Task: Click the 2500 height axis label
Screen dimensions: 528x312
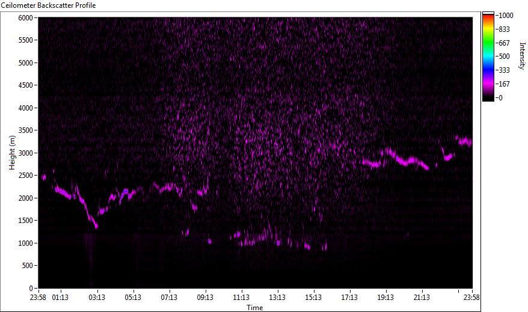Action: 26,176
